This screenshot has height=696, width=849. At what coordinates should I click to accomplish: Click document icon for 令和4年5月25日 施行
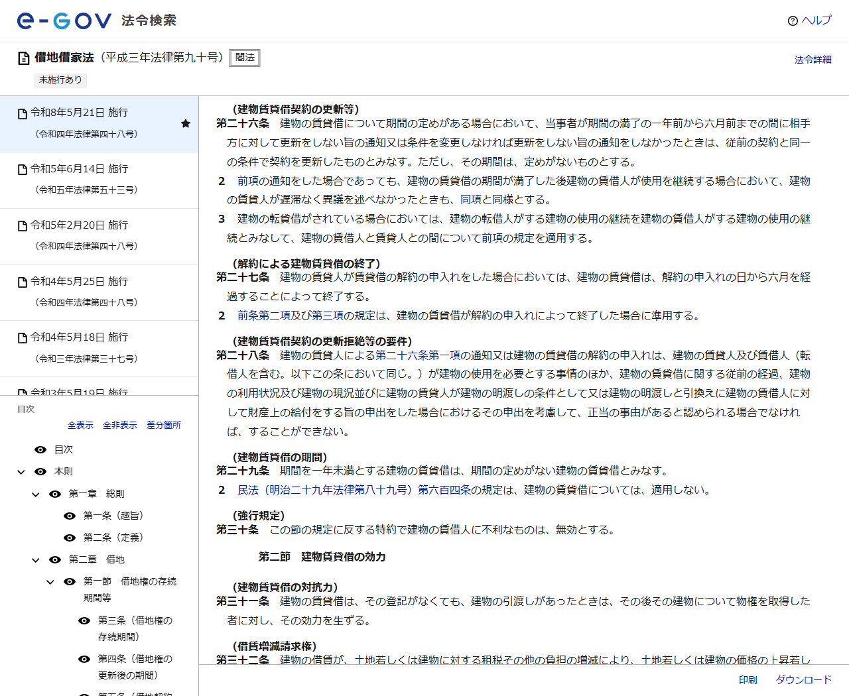tap(23, 282)
